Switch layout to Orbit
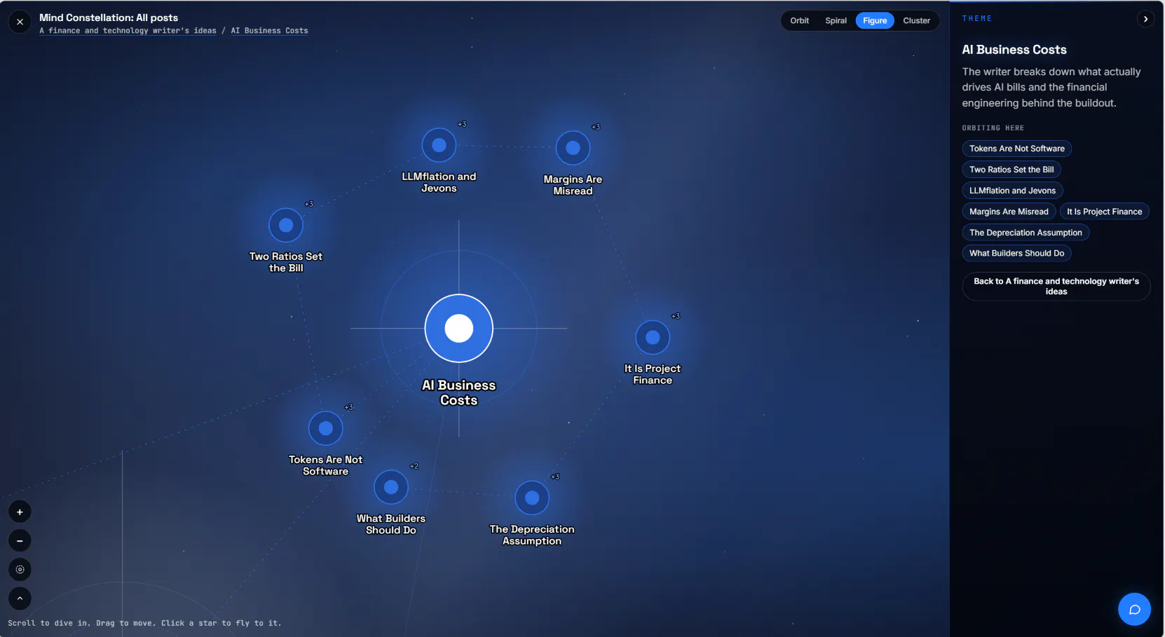Viewport: 1165px width, 637px height. 800,21
